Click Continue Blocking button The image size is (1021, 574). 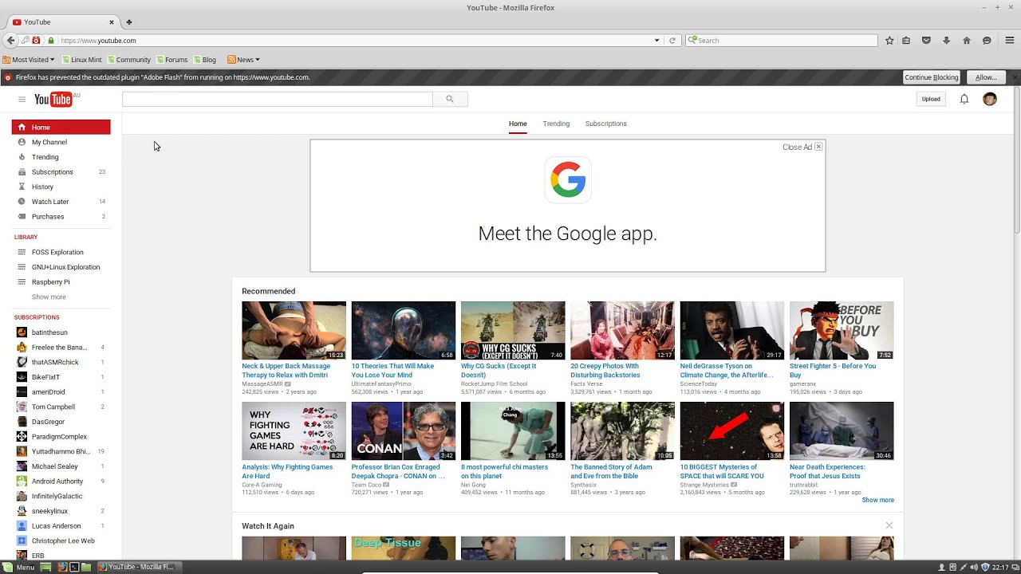[932, 77]
